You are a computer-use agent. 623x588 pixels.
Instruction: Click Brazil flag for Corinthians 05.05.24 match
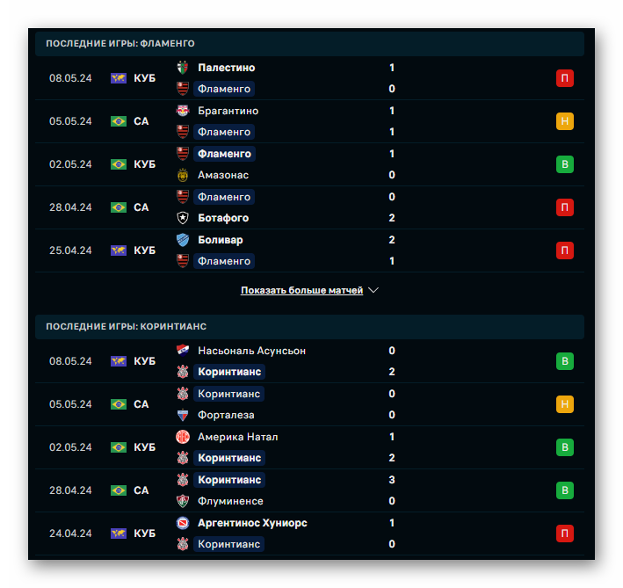point(119,404)
